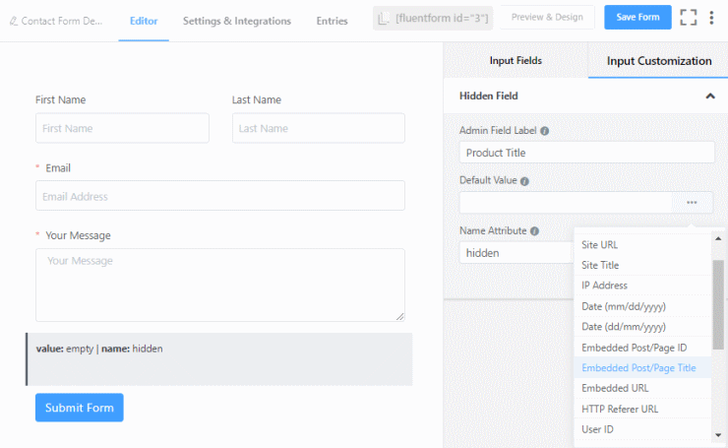Click the Admin Field Label input
This screenshot has height=448, width=728.
click(587, 153)
